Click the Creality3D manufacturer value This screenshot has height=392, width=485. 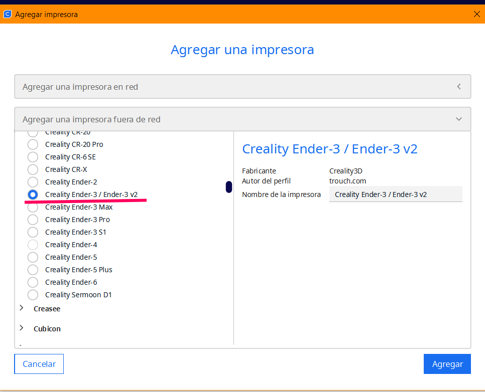346,171
